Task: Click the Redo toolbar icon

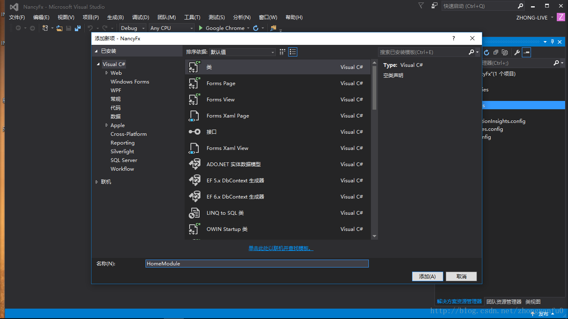Action: [x=105, y=28]
